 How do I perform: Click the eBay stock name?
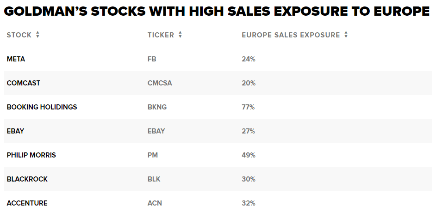(x=15, y=131)
